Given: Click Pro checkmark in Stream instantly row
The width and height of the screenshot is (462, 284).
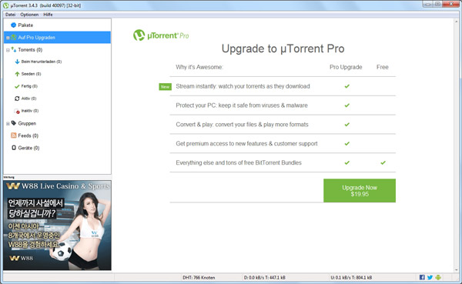Looking at the screenshot, I should (x=347, y=86).
